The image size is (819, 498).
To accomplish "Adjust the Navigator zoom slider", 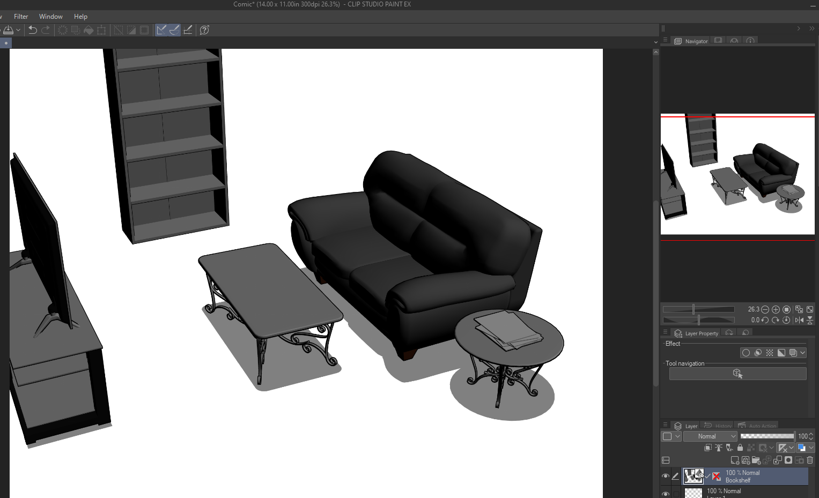I will click(698, 309).
